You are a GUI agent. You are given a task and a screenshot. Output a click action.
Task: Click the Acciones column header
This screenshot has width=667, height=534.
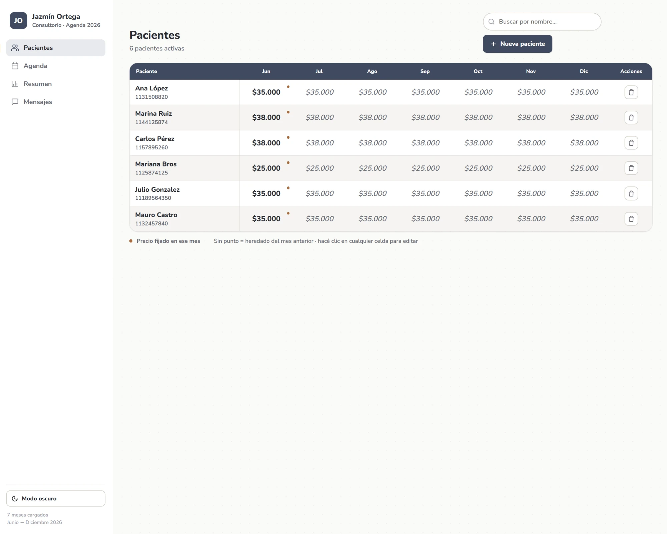tap(631, 71)
